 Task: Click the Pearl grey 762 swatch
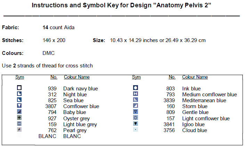point(19,130)
